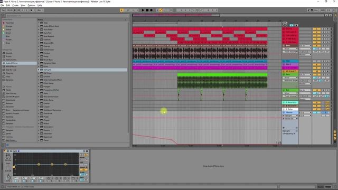Viewport: 338px width, 190px height.
Task: Click the browser search field
Action: [x=67, y=16]
